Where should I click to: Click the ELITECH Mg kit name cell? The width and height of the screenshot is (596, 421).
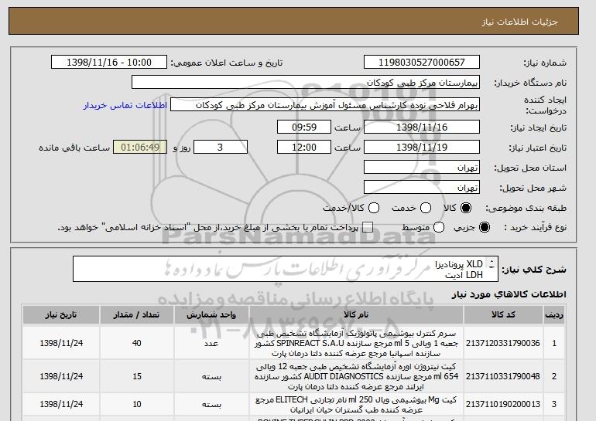(x=356, y=404)
